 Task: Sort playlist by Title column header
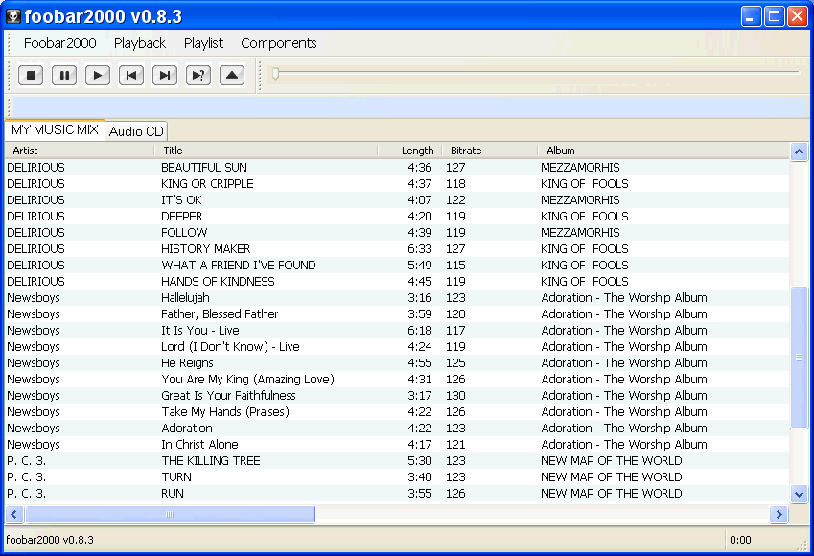[266, 151]
